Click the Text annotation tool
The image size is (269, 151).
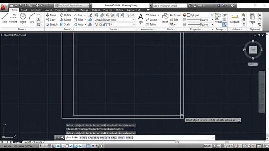(141, 18)
